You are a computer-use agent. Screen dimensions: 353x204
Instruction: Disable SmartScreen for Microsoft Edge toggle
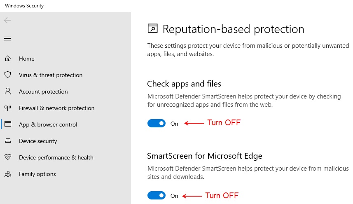click(157, 195)
